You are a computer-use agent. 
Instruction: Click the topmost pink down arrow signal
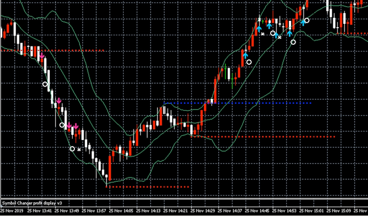click(42, 56)
